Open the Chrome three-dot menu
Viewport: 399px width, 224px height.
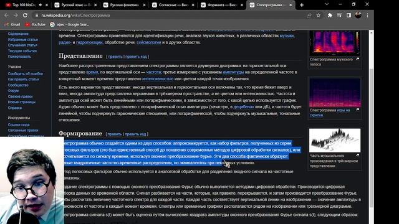click(367, 15)
